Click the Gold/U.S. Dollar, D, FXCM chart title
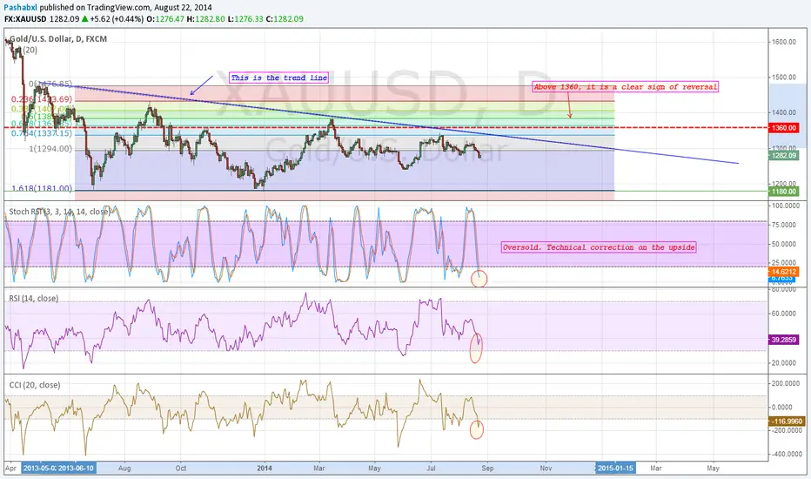The height and width of the screenshot is (479, 811). pyautogui.click(x=58, y=39)
